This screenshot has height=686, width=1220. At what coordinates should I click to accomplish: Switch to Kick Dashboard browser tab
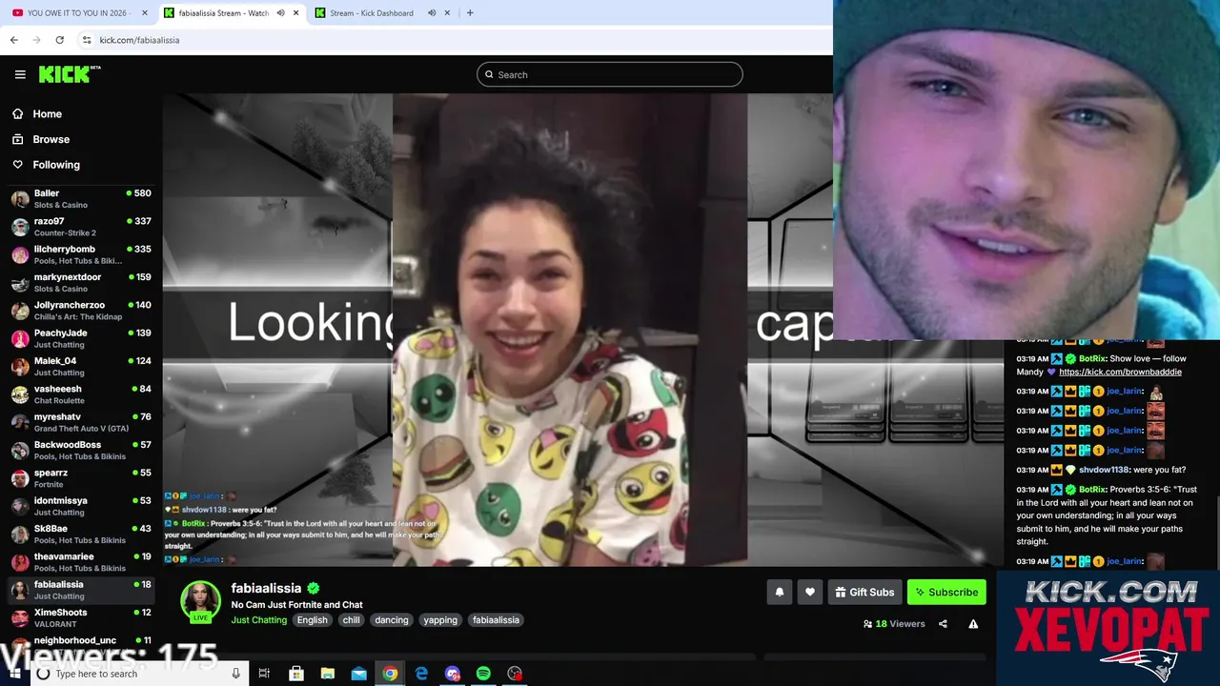[x=371, y=13]
